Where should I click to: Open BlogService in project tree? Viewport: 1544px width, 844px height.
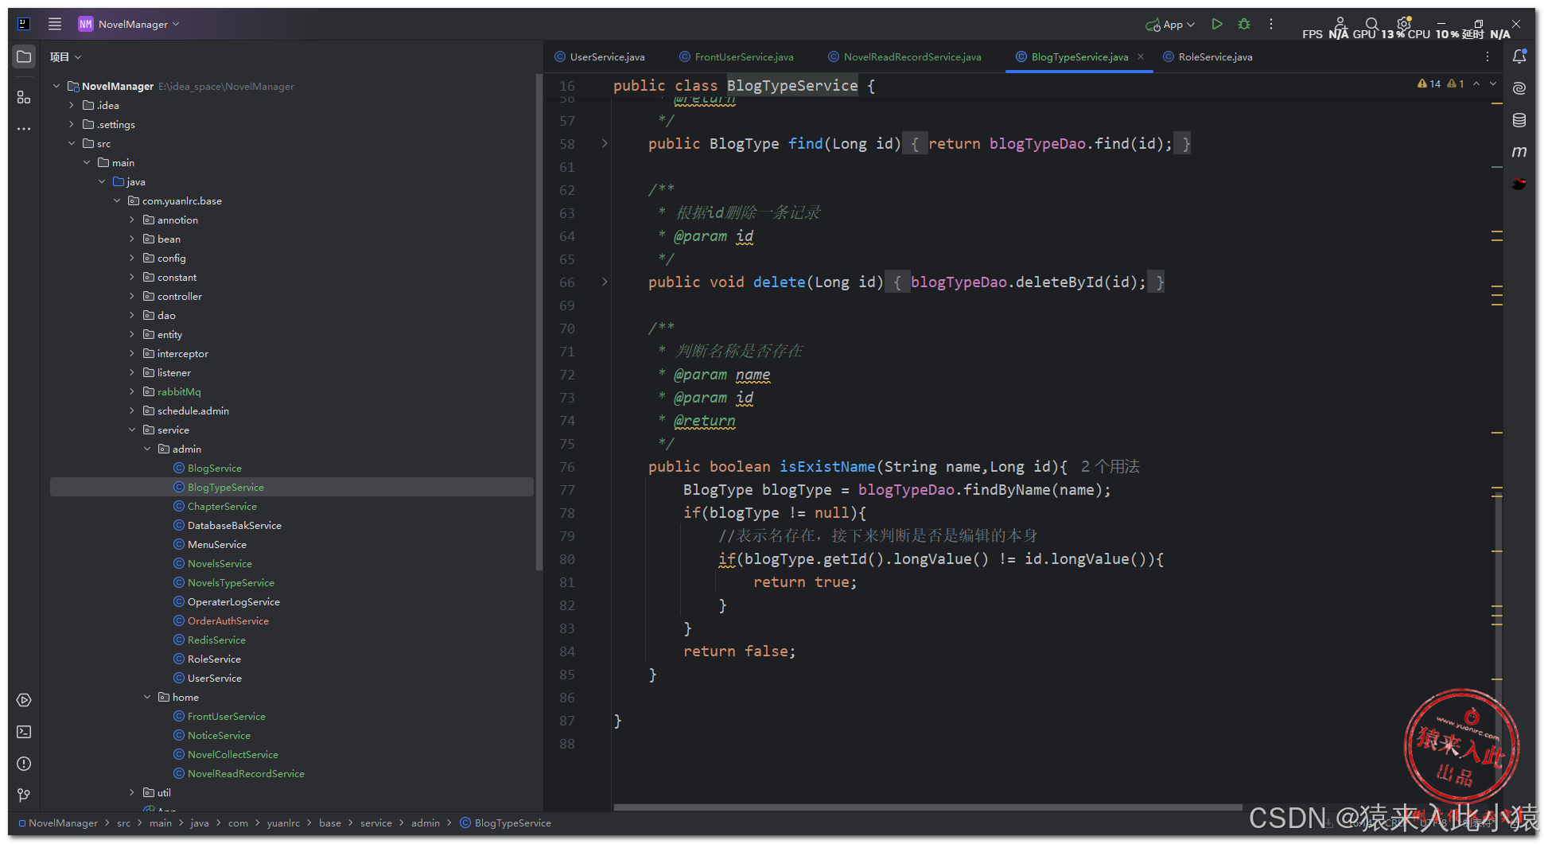215,468
